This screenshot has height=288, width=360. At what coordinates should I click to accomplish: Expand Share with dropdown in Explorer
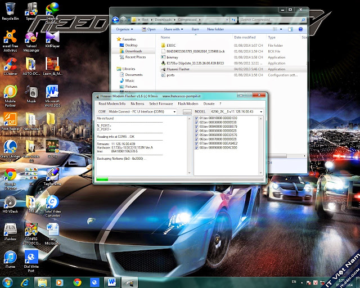[173, 29]
